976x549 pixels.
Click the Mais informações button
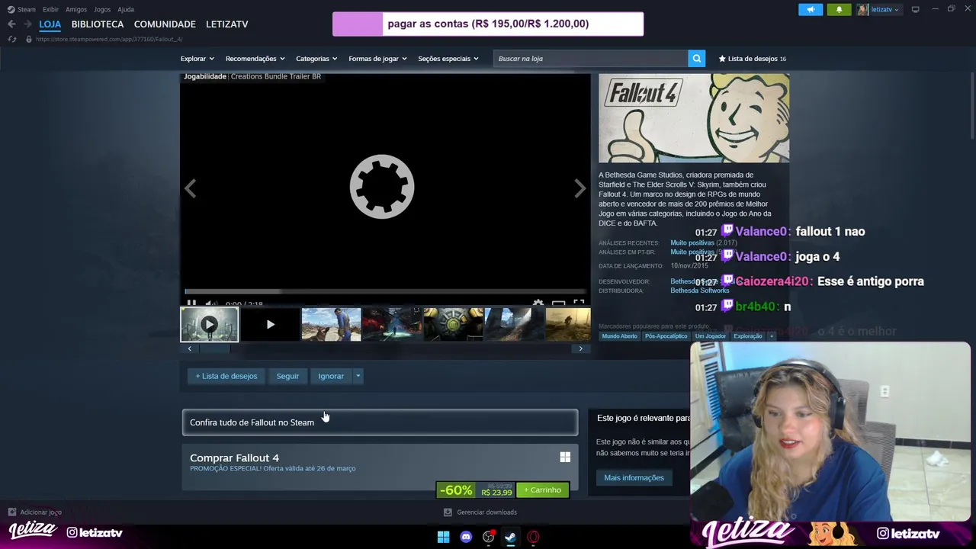pyautogui.click(x=634, y=477)
